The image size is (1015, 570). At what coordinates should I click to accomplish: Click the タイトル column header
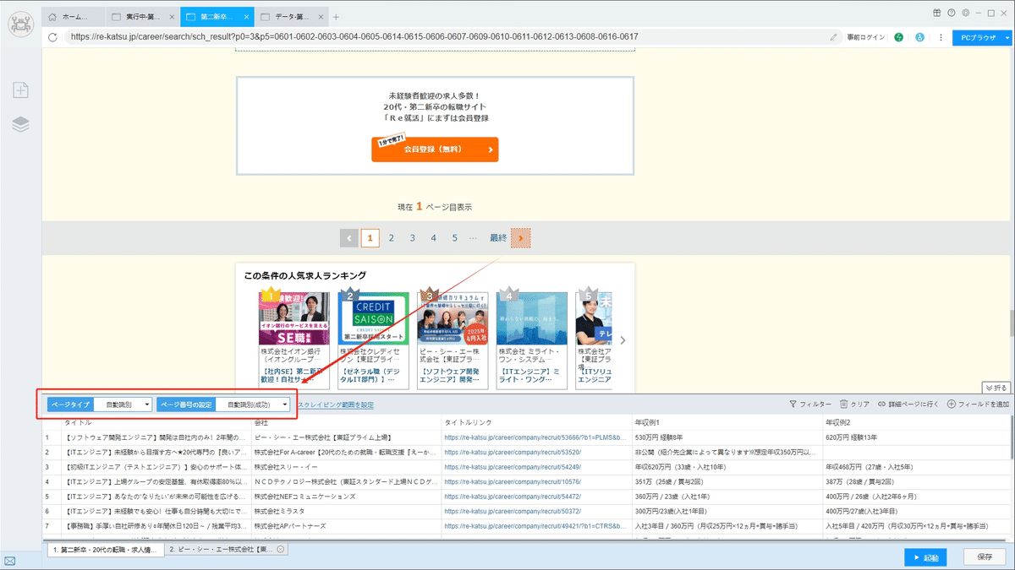(x=79, y=421)
